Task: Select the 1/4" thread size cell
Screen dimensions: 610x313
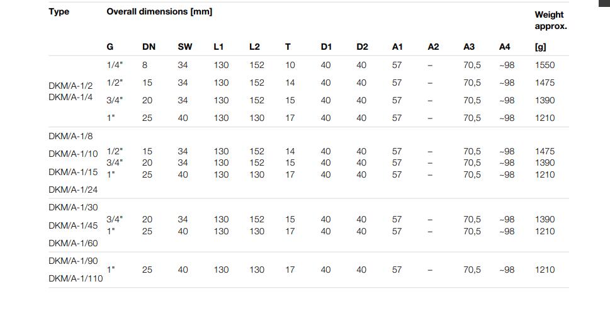Action: click(115, 64)
